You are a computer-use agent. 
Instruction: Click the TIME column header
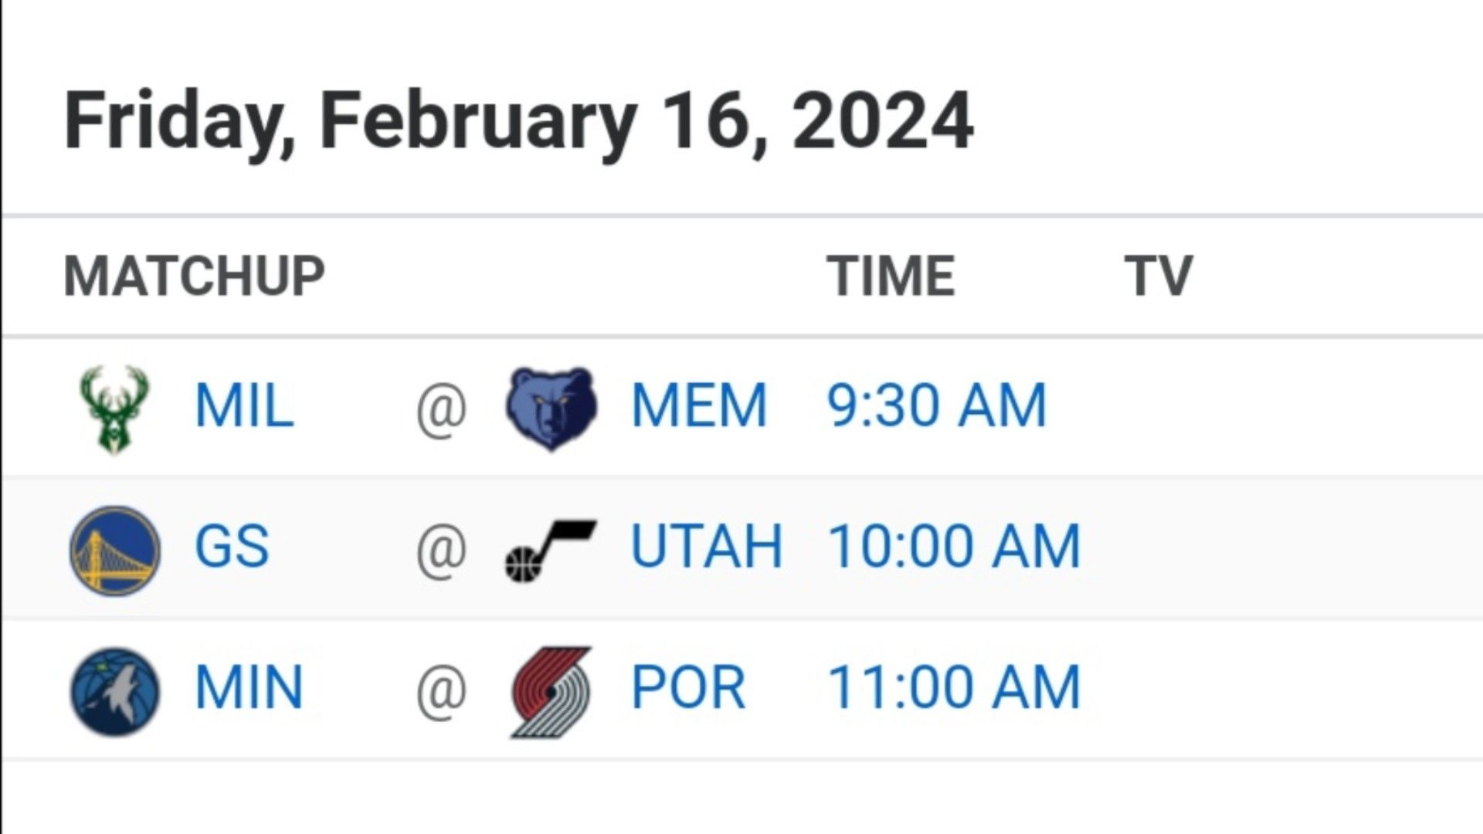(891, 276)
